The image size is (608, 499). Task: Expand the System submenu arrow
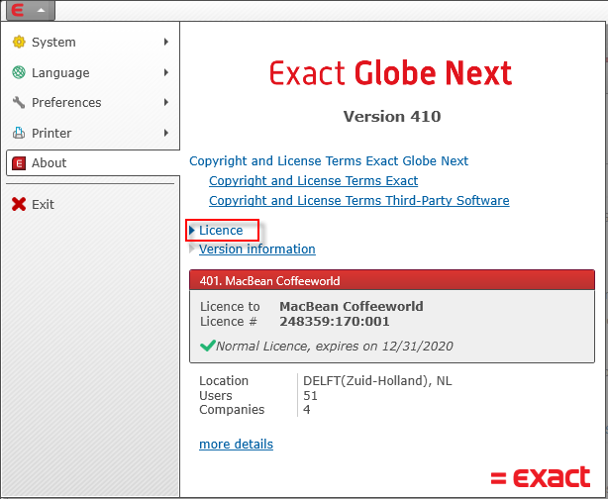pos(166,42)
